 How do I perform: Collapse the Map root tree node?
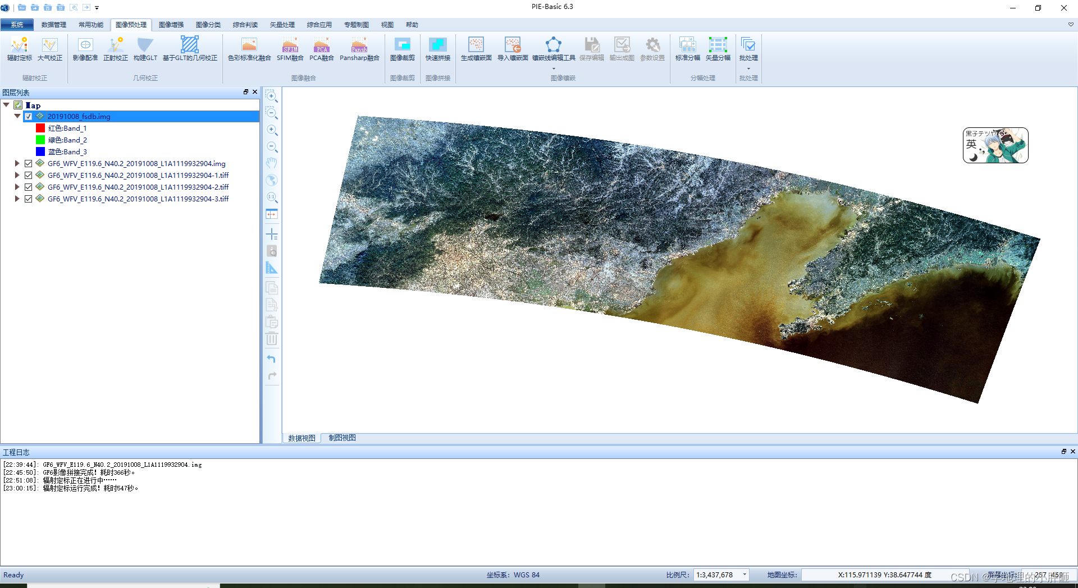pos(6,105)
